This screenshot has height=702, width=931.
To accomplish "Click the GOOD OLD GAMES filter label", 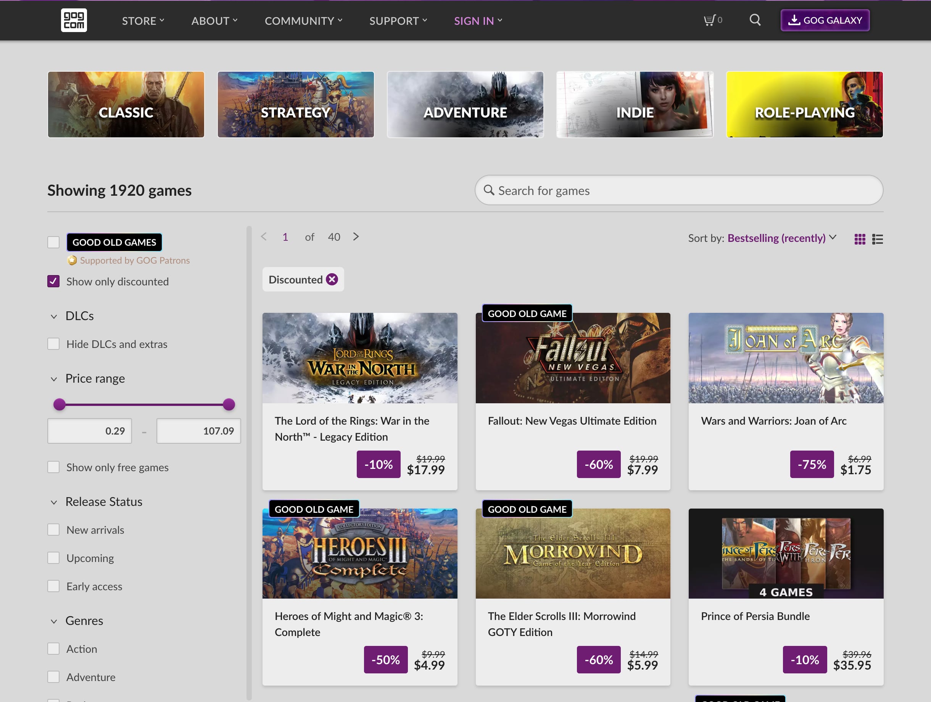I will [x=114, y=242].
